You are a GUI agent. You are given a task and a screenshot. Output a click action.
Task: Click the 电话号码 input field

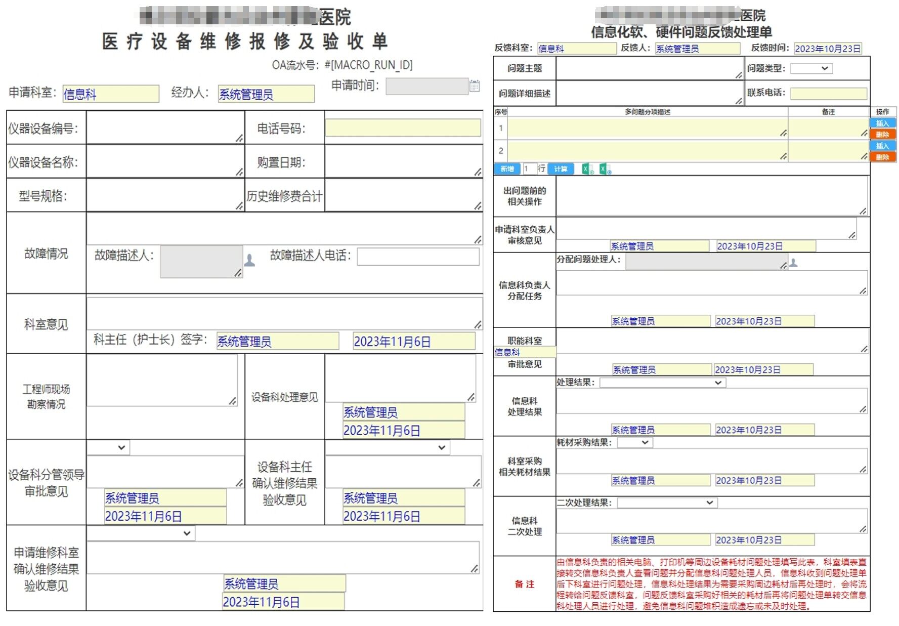[x=403, y=128]
